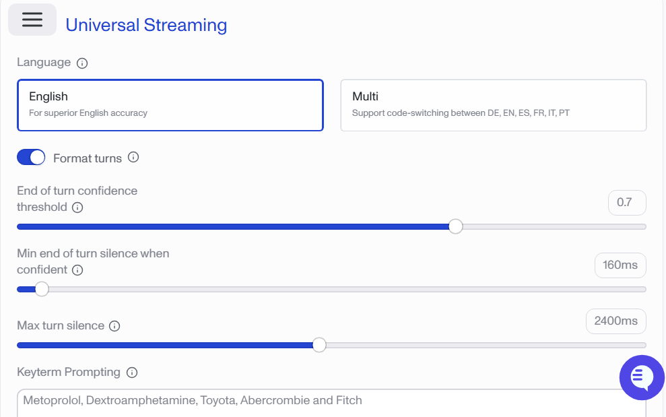Click the Max turn silence slider handle
The width and height of the screenshot is (666, 417).
pyautogui.click(x=319, y=345)
